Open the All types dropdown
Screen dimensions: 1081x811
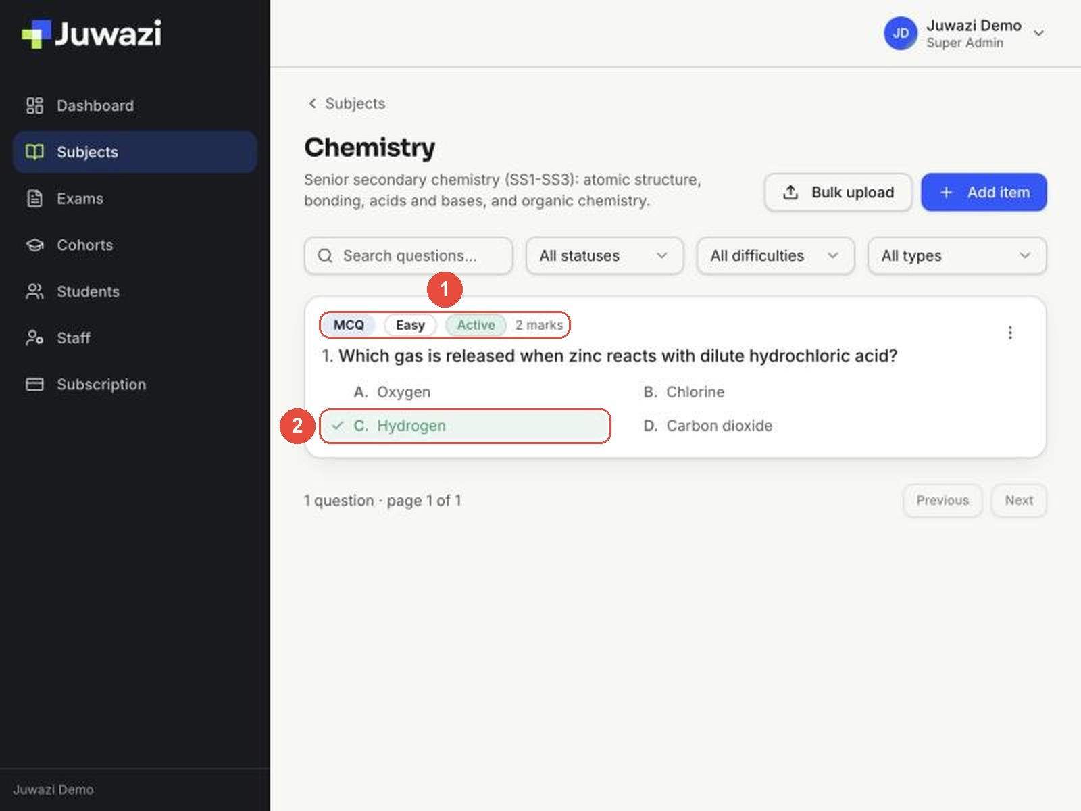[957, 255]
